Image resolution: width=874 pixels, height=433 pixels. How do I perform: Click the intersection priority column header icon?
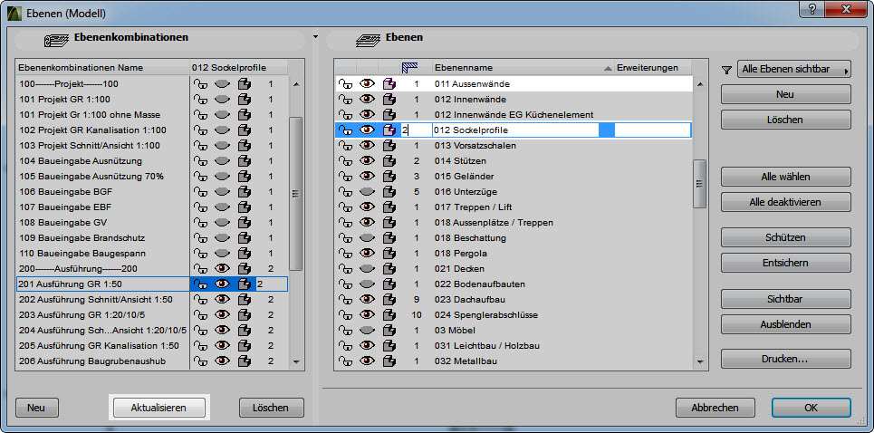[409, 67]
